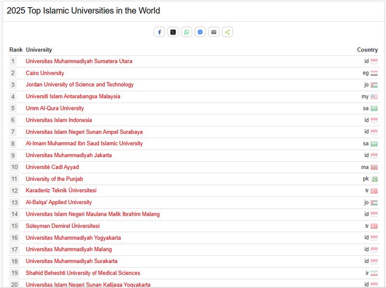386x288 pixels.
Task: Open the Université Cadi Ayyad link
Action: pyautogui.click(x=52, y=167)
